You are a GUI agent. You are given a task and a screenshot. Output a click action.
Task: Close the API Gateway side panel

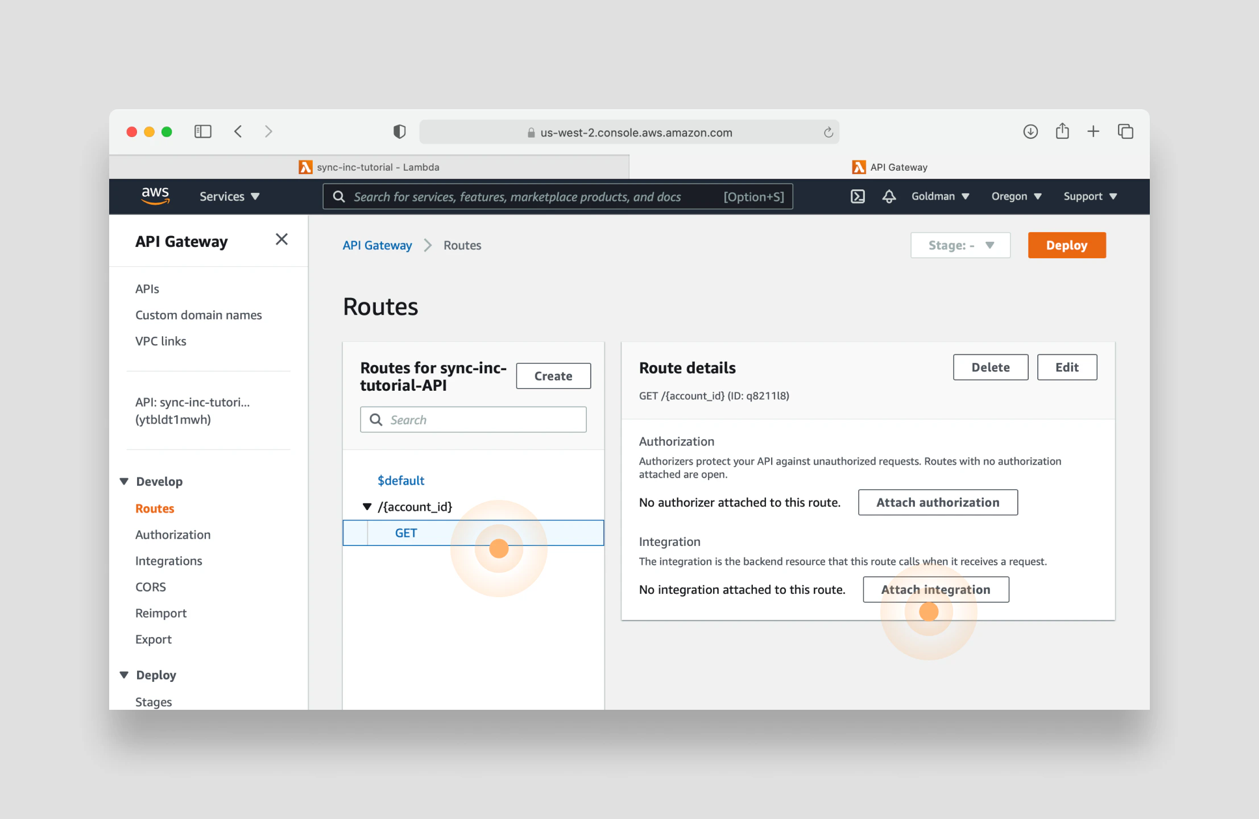[x=281, y=239]
